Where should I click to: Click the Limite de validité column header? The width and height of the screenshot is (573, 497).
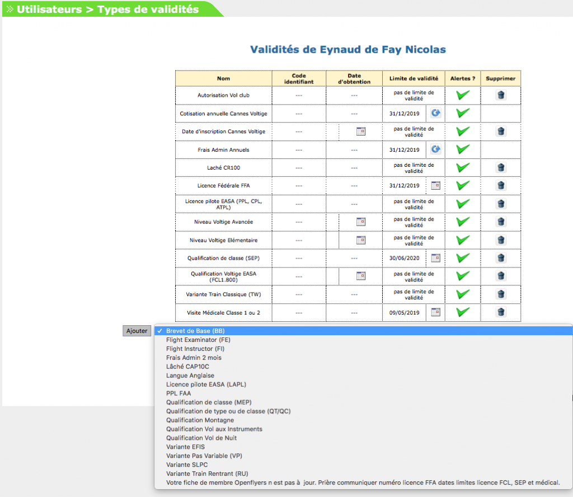414,78
